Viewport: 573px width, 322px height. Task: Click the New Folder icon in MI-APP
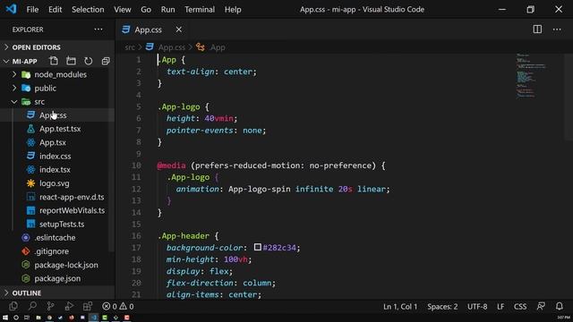(71, 61)
